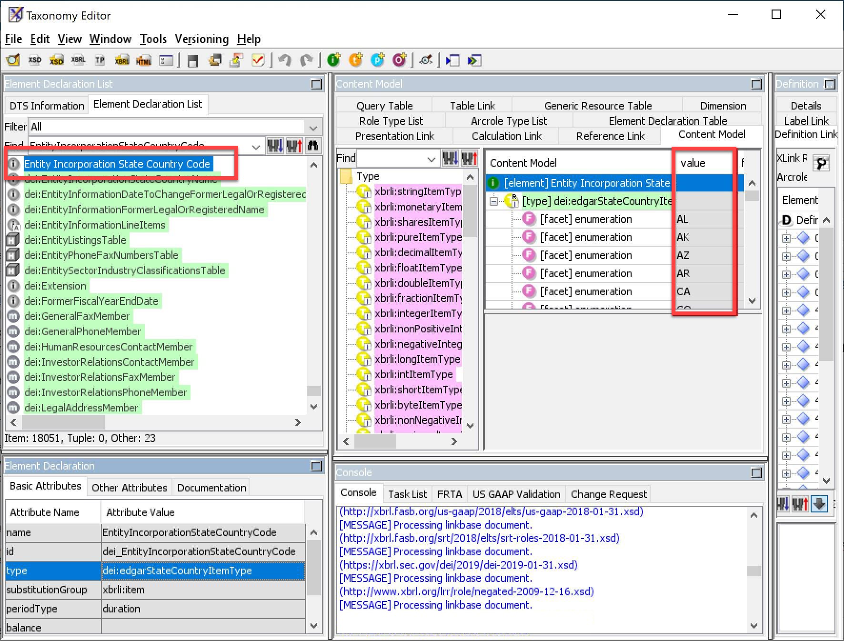The width and height of the screenshot is (844, 641).
Task: Open Label Link tab in Definition panel
Action: pos(806,121)
